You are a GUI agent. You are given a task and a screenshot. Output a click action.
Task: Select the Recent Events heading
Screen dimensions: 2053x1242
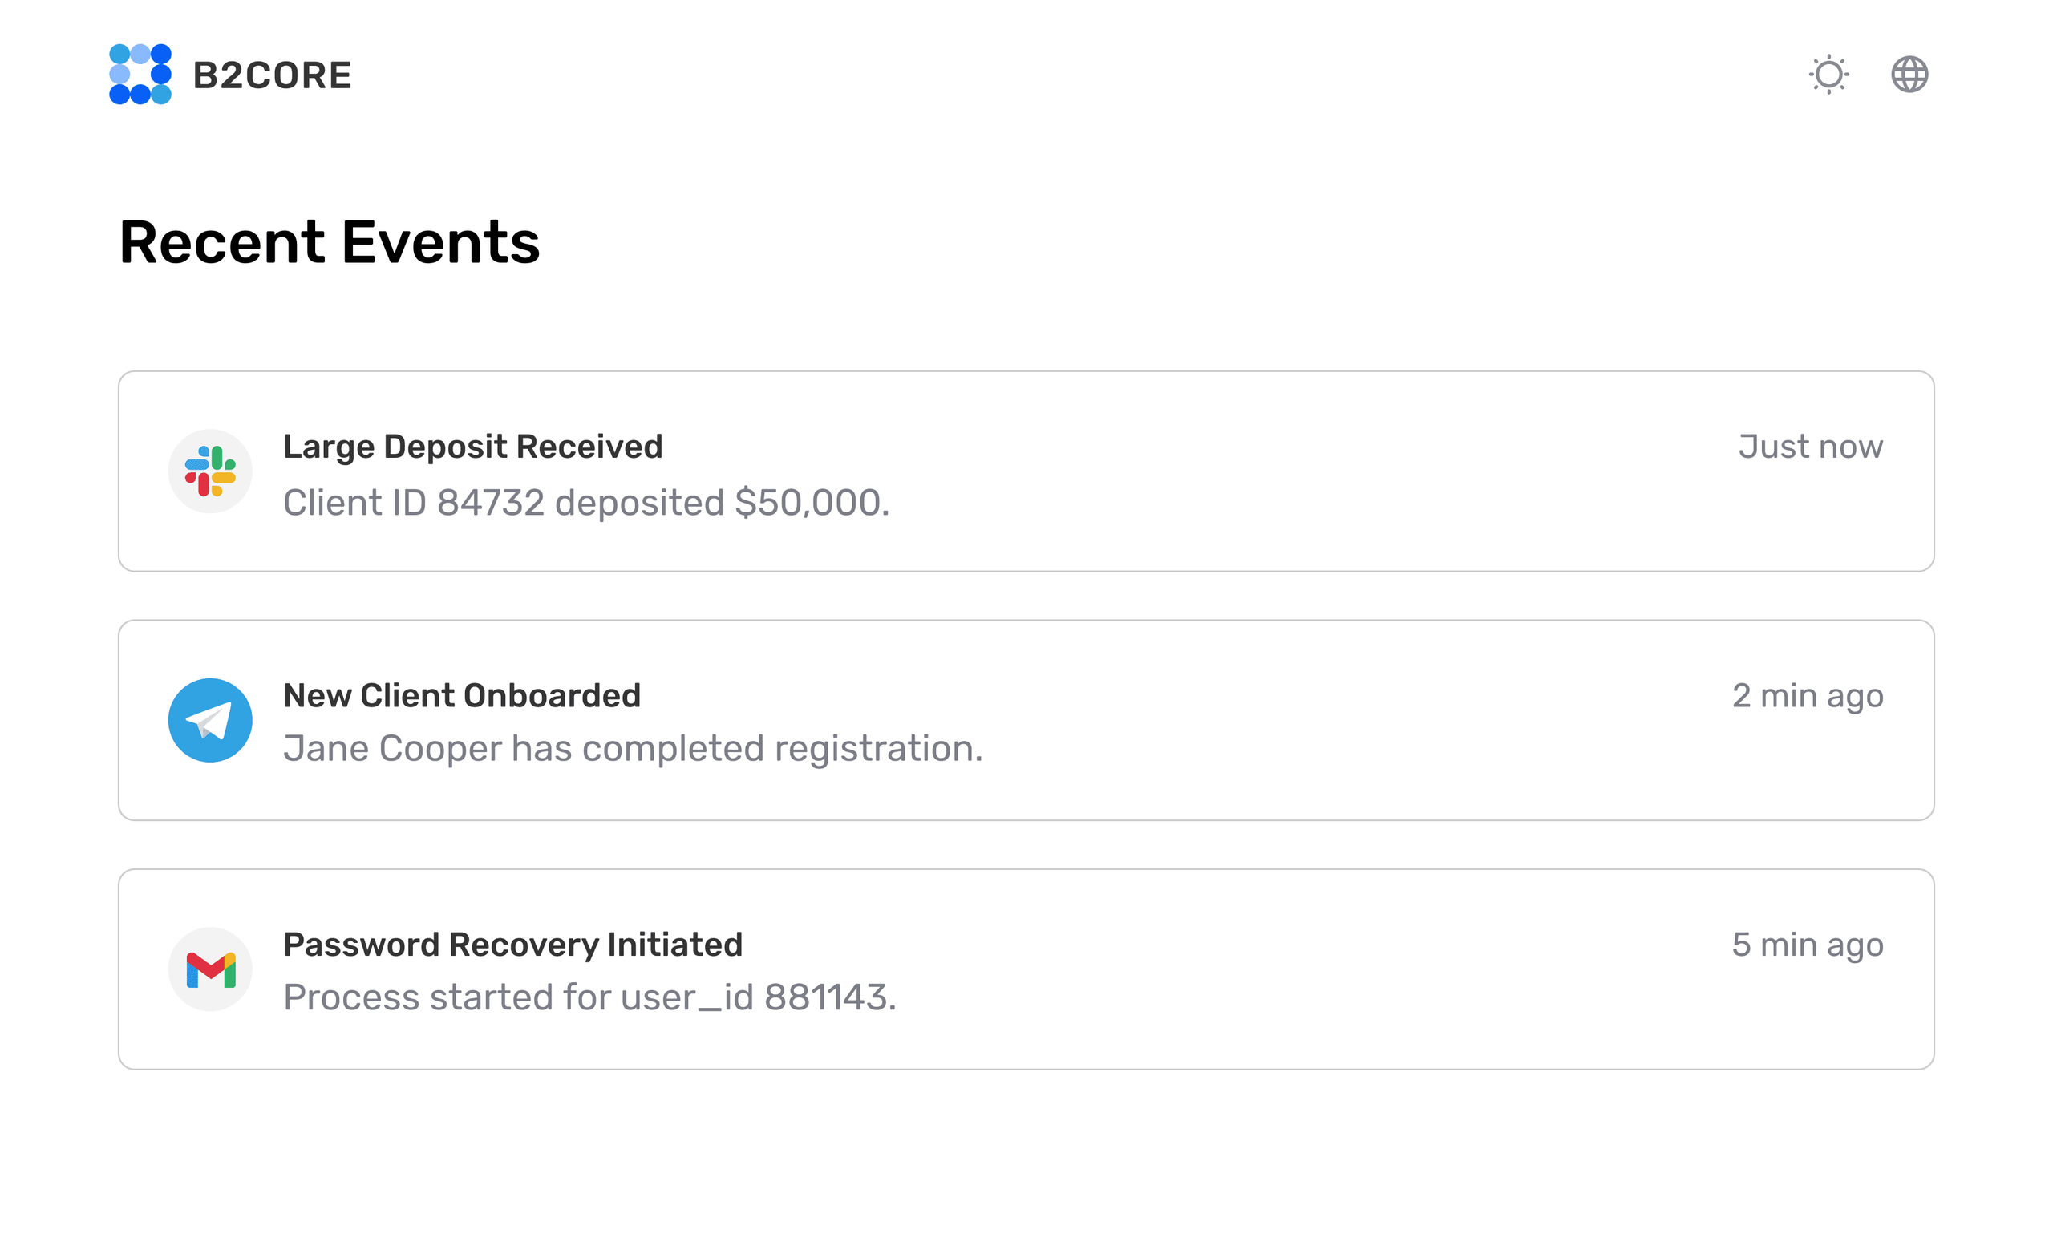[329, 242]
